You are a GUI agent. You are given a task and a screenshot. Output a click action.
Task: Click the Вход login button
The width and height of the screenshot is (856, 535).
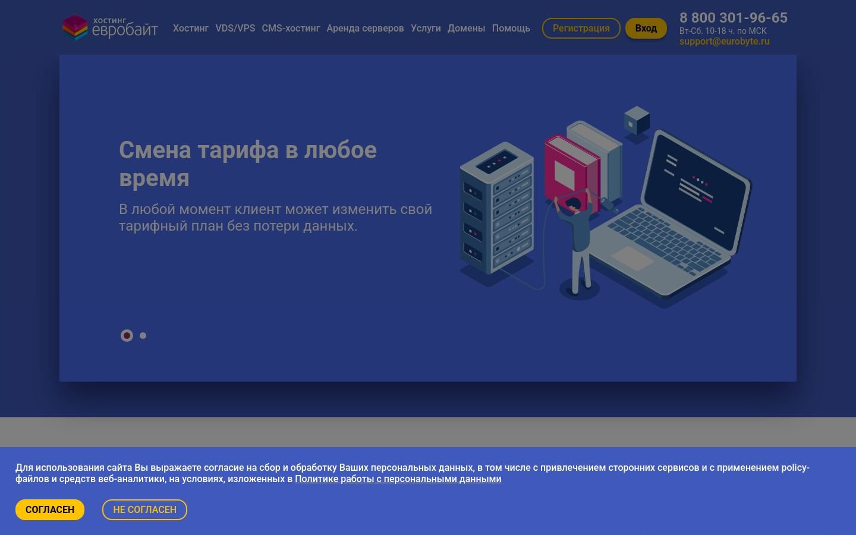tap(646, 28)
